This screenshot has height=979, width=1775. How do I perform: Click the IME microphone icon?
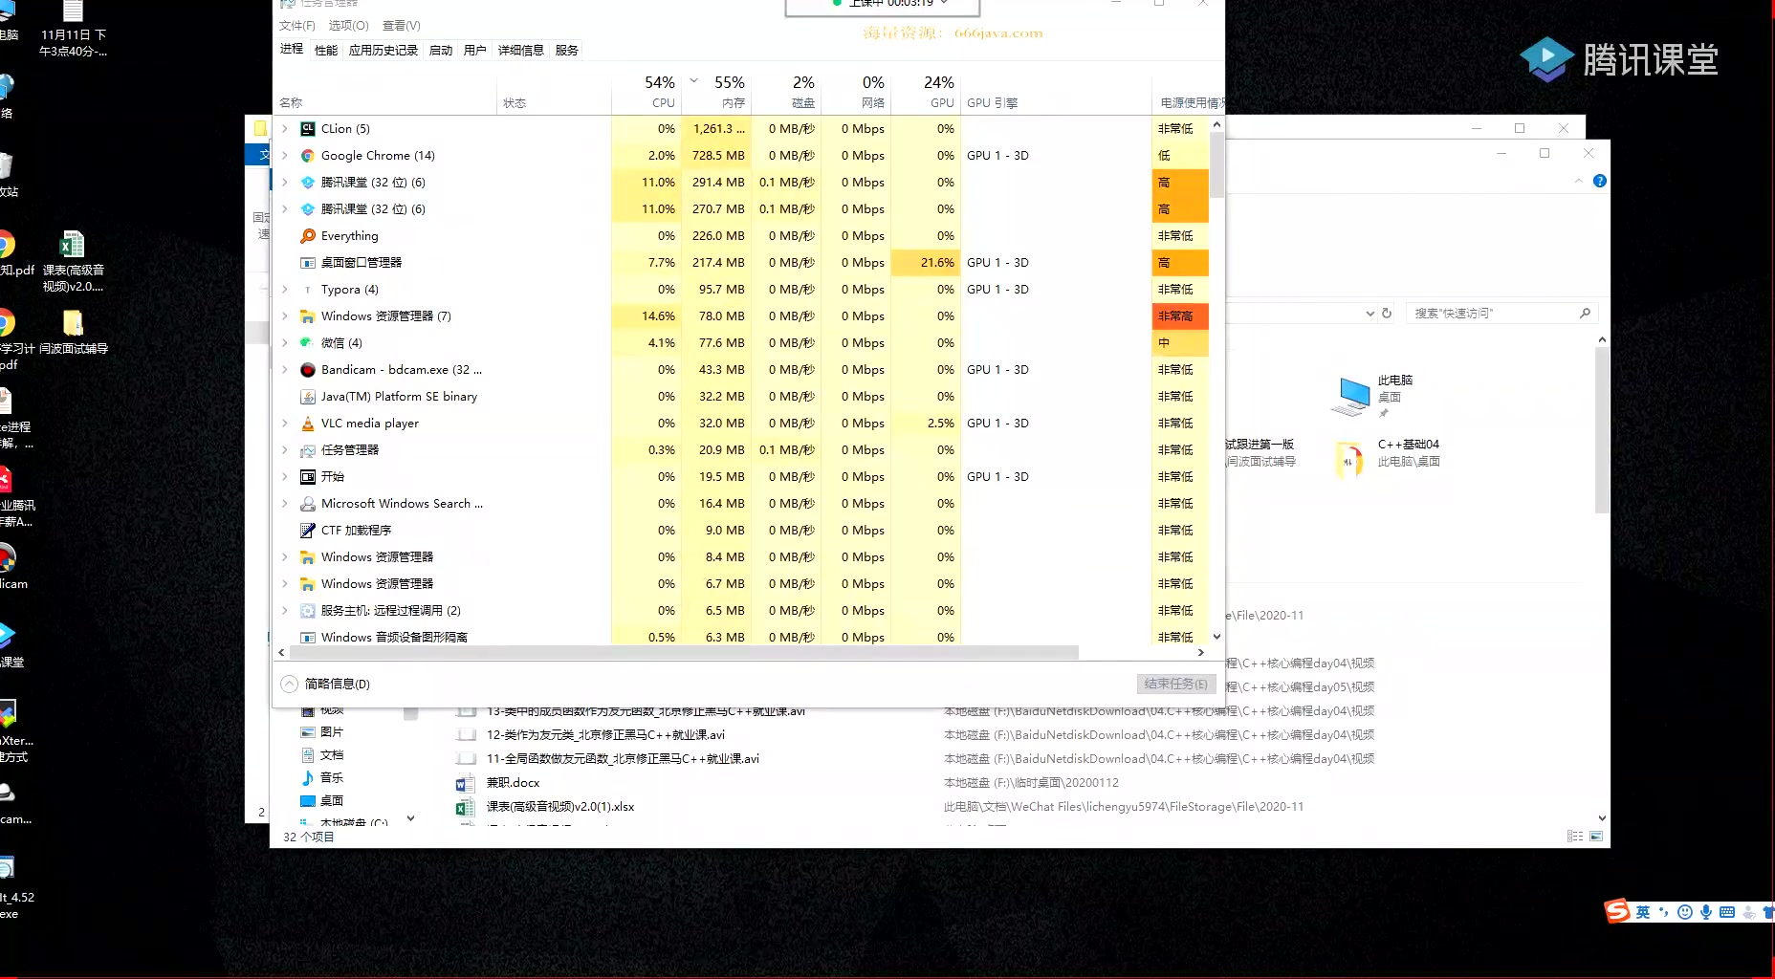1705,912
